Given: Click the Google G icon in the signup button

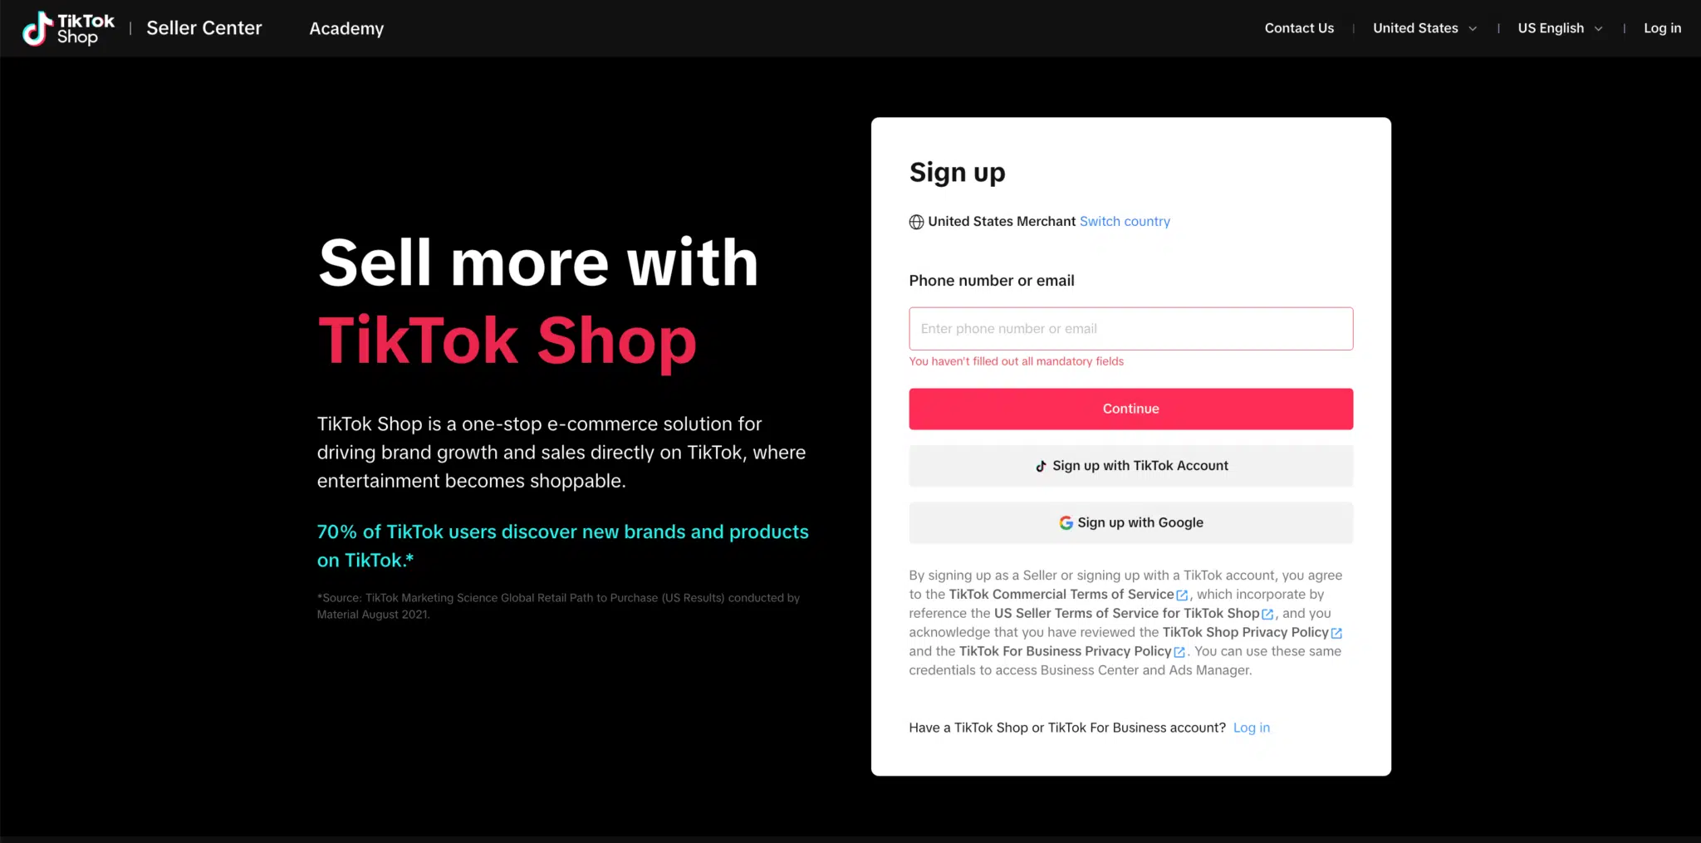Looking at the screenshot, I should [x=1066, y=522].
